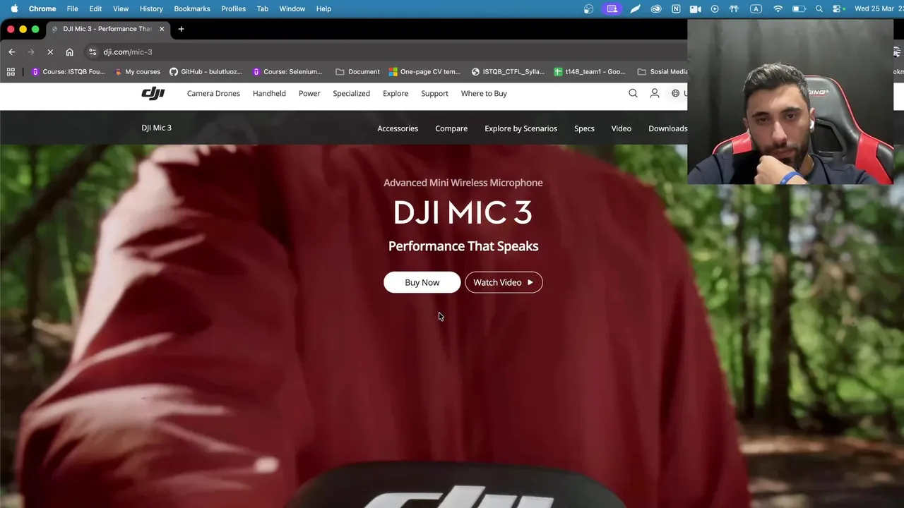
Task: Click the camera recording menu bar icon
Action: pyautogui.click(x=695, y=8)
